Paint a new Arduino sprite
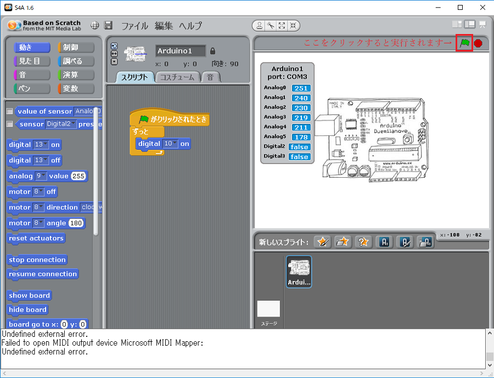 click(x=405, y=242)
